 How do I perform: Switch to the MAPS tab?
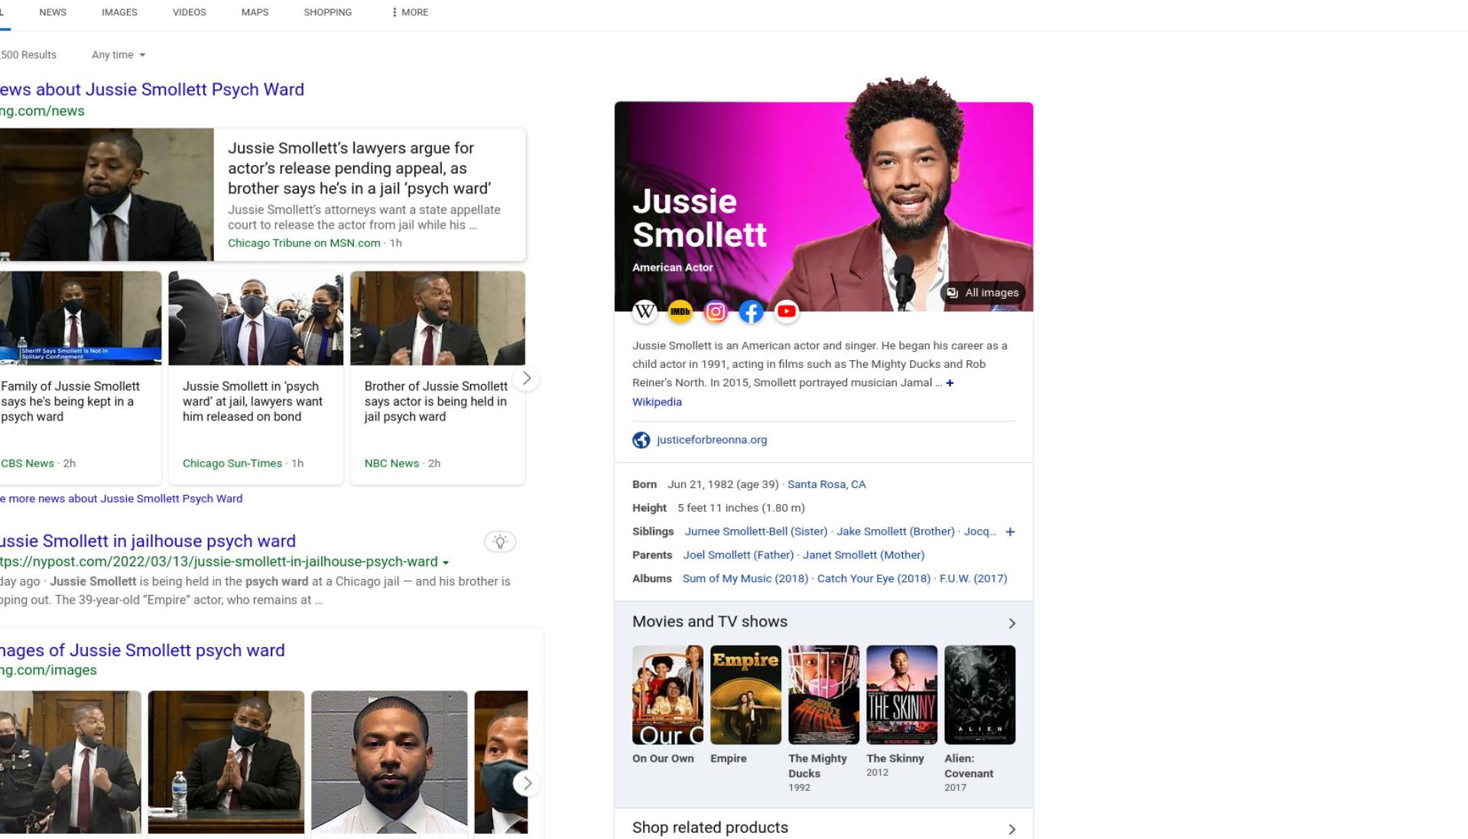coord(255,12)
